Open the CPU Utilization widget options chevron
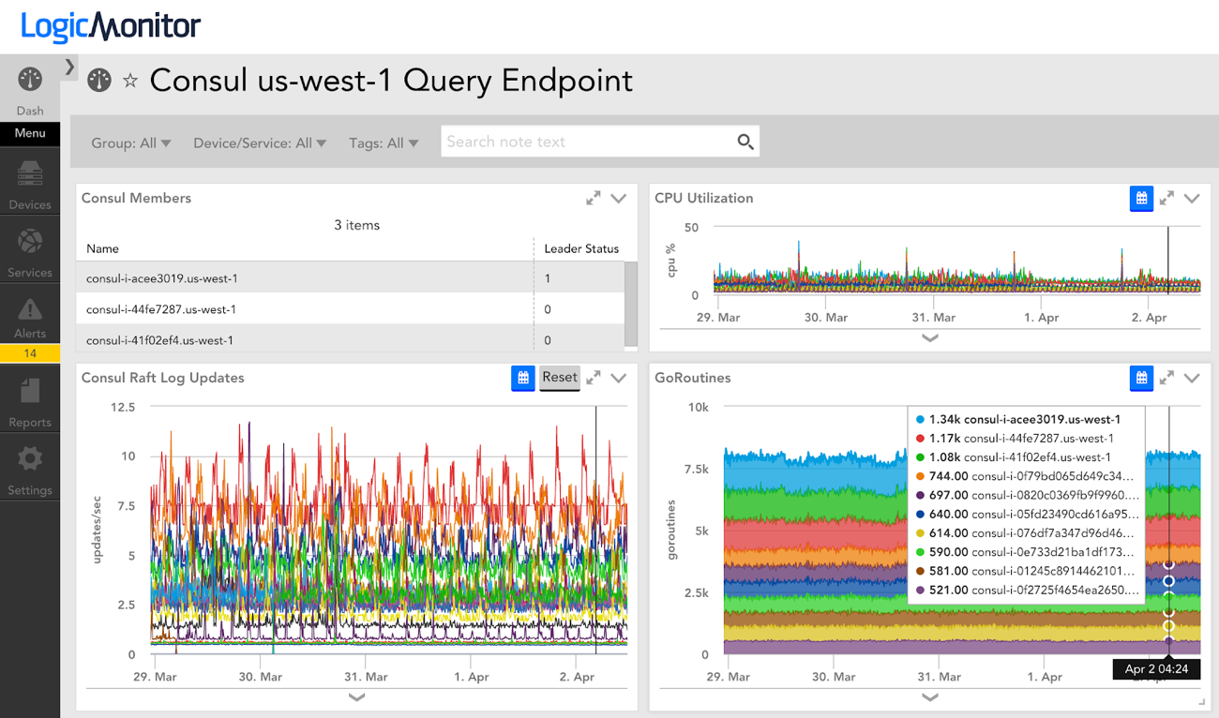 (1192, 198)
